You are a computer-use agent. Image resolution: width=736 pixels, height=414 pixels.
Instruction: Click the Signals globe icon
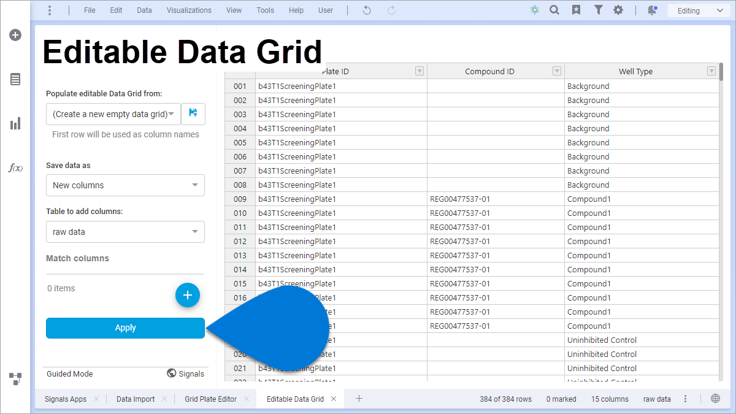click(x=172, y=373)
